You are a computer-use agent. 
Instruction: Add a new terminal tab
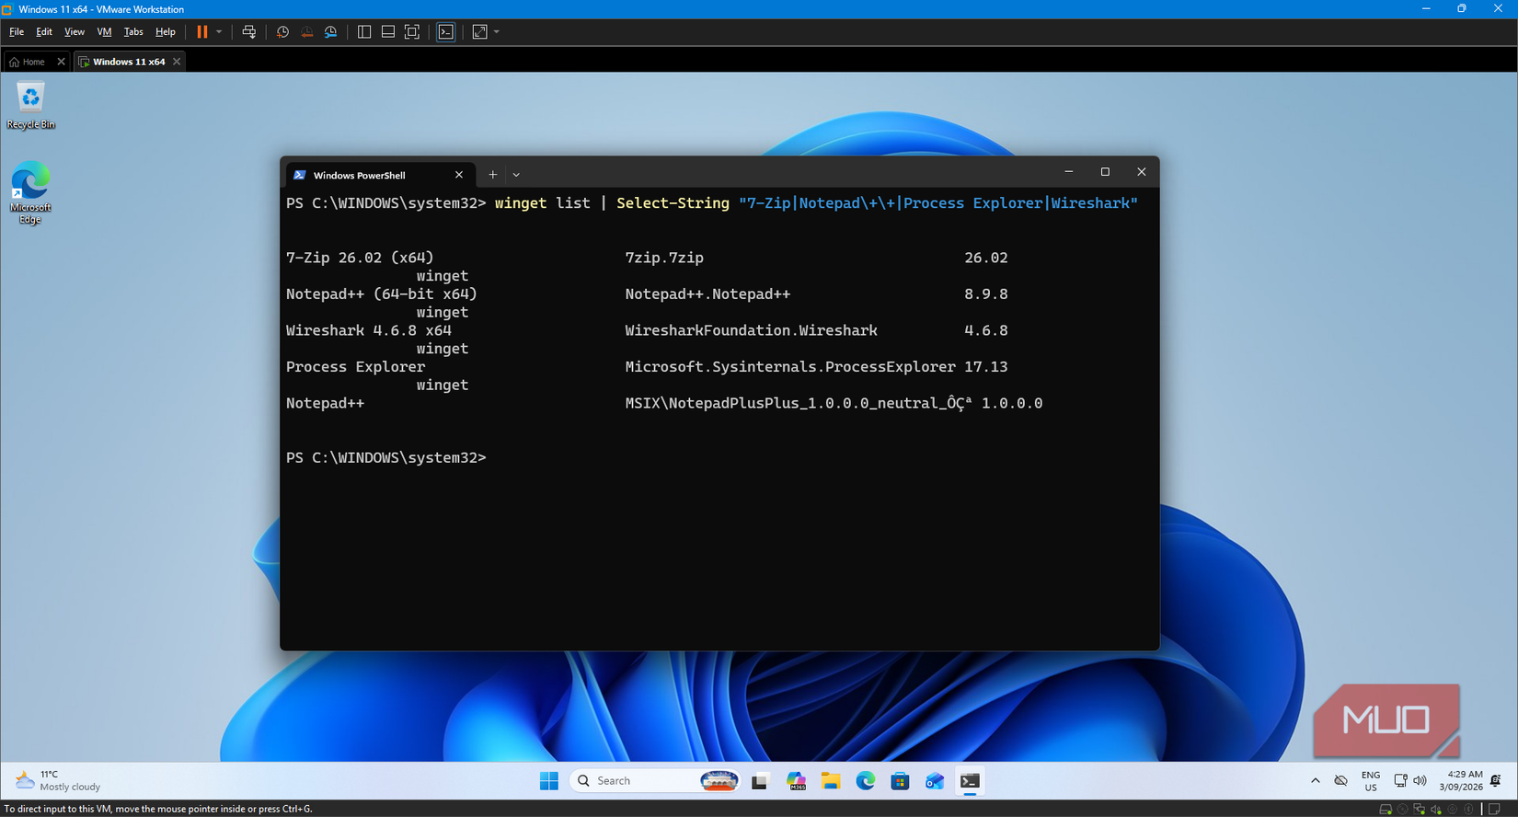[x=493, y=175]
